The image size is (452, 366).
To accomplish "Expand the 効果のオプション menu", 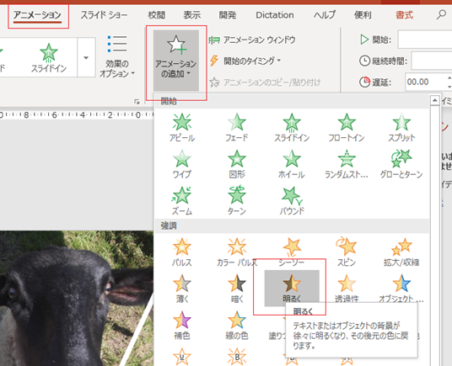I will 117,56.
